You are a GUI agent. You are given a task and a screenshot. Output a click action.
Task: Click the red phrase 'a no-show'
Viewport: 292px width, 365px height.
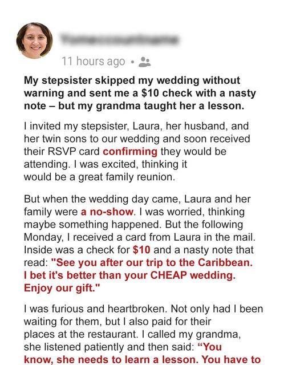[x=107, y=212]
